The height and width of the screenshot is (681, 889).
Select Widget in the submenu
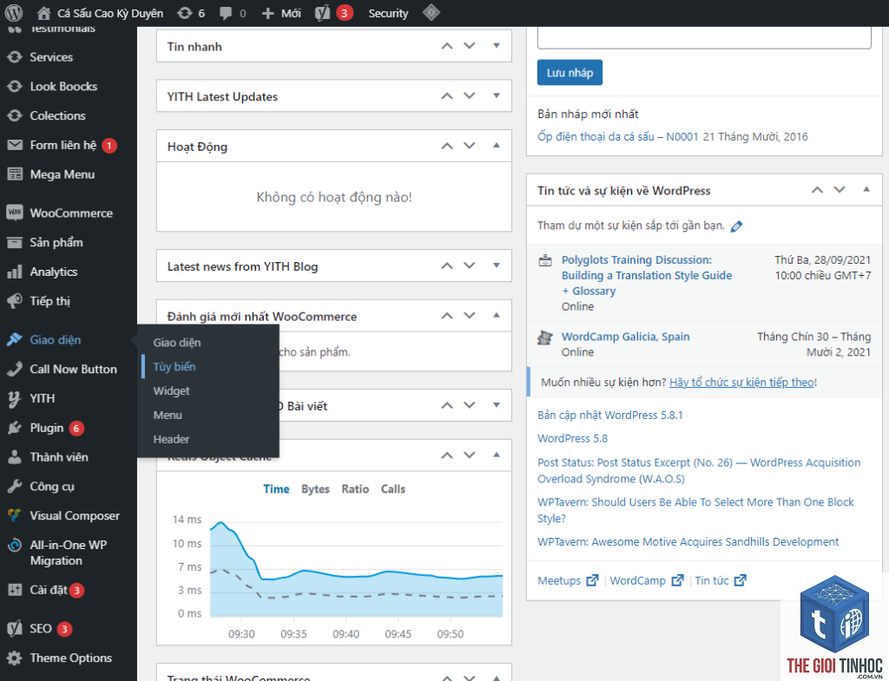pos(171,391)
